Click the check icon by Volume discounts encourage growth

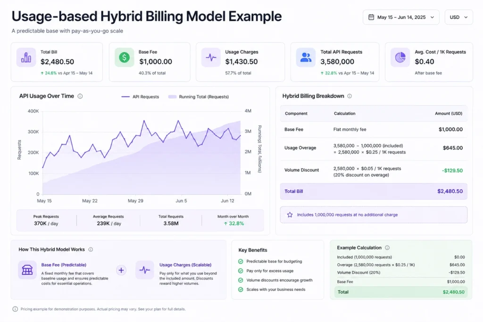pyautogui.click(x=241, y=280)
